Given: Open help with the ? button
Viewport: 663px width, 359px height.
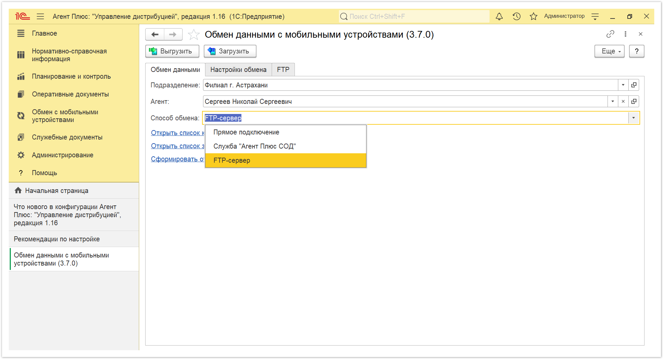Looking at the screenshot, I should click(636, 51).
